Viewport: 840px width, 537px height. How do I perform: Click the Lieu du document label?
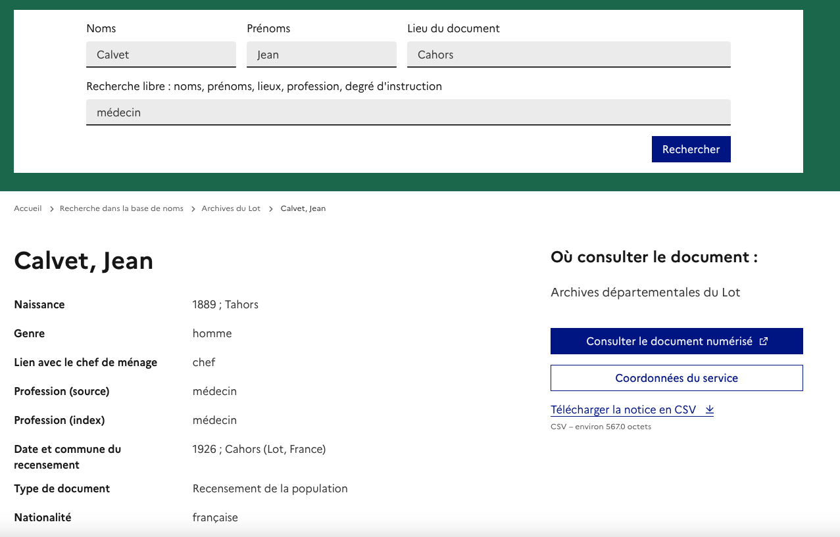click(453, 28)
